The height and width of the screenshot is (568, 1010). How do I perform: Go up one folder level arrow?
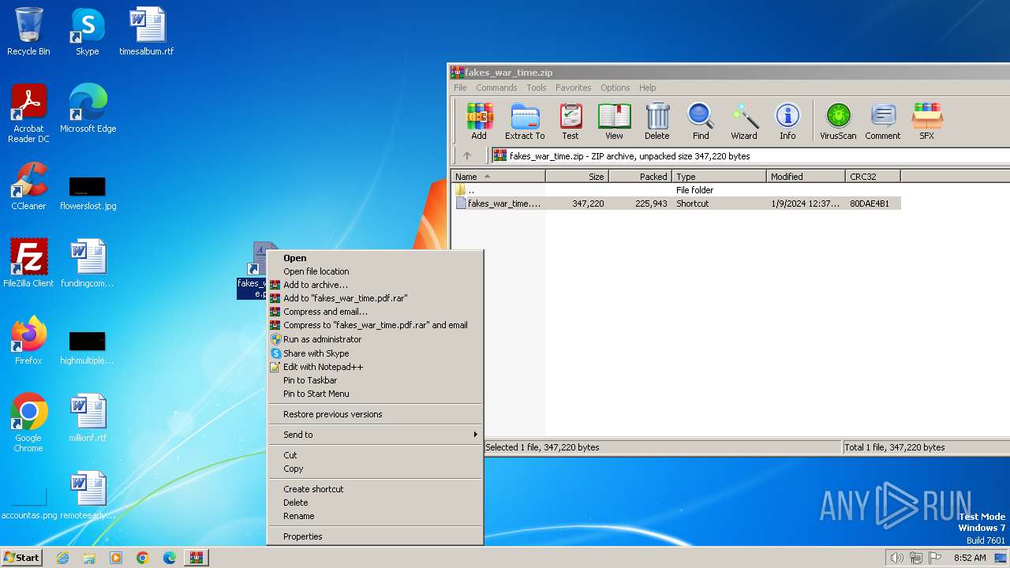(x=467, y=155)
